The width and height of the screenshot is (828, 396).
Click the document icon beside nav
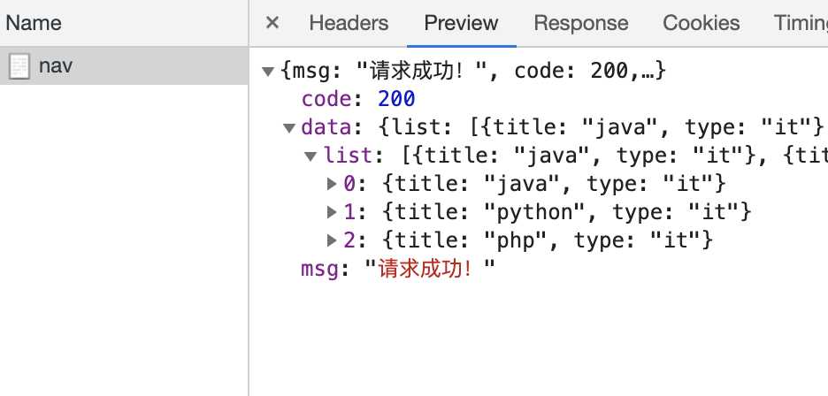coord(19,66)
